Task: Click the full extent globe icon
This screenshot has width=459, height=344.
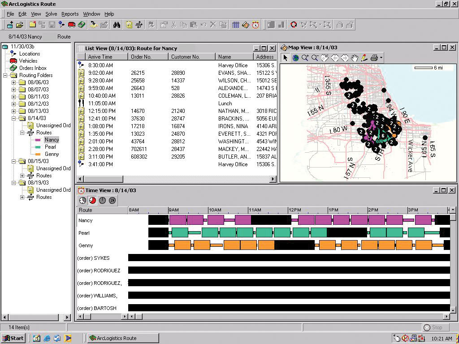Action: pyautogui.click(x=295, y=58)
